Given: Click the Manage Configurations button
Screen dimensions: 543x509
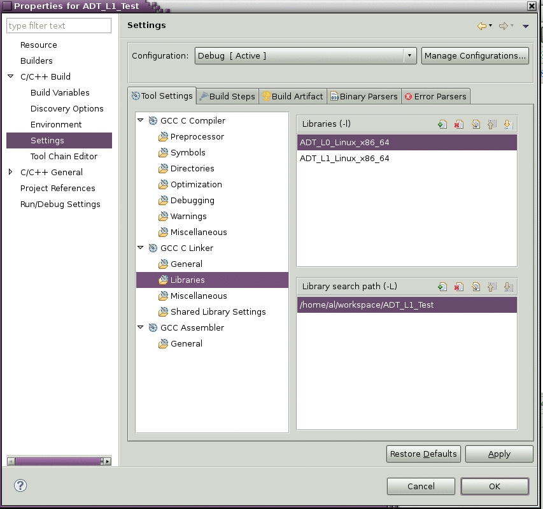Looking at the screenshot, I should (x=475, y=55).
